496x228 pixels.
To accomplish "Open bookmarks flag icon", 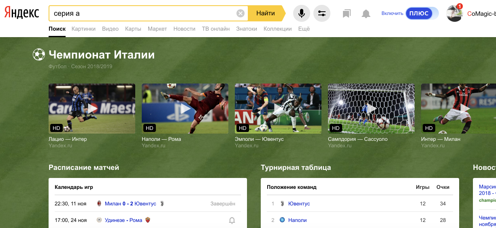I will [346, 14].
